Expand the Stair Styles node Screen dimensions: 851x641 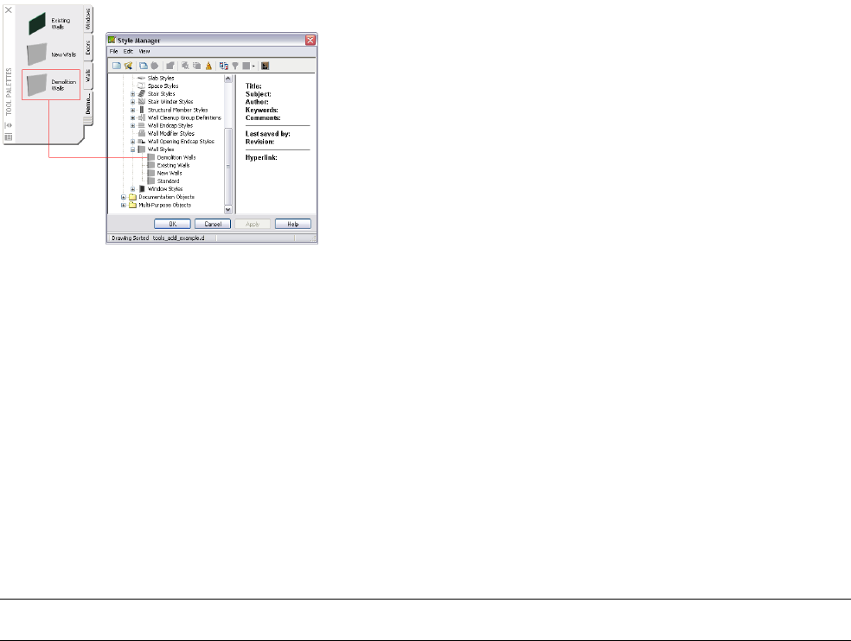(132, 94)
